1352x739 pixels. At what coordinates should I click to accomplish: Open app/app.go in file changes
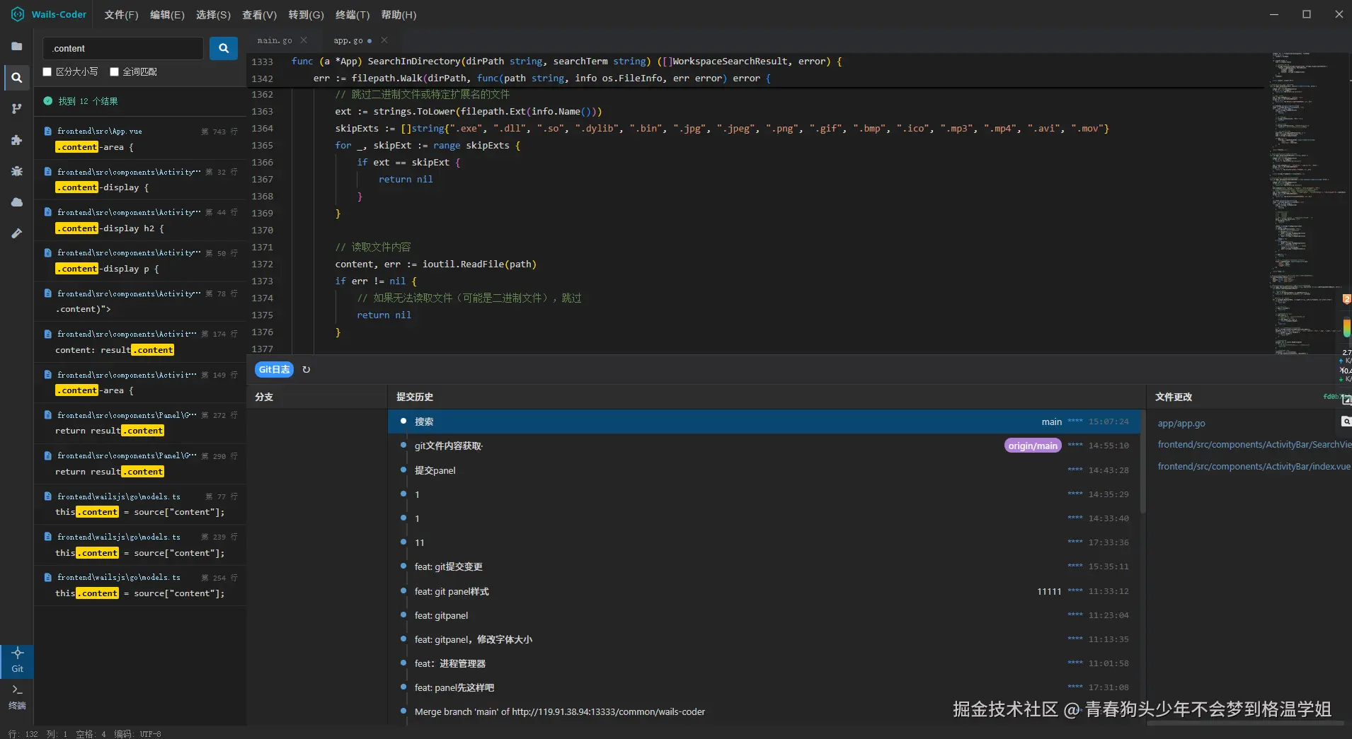(1181, 424)
